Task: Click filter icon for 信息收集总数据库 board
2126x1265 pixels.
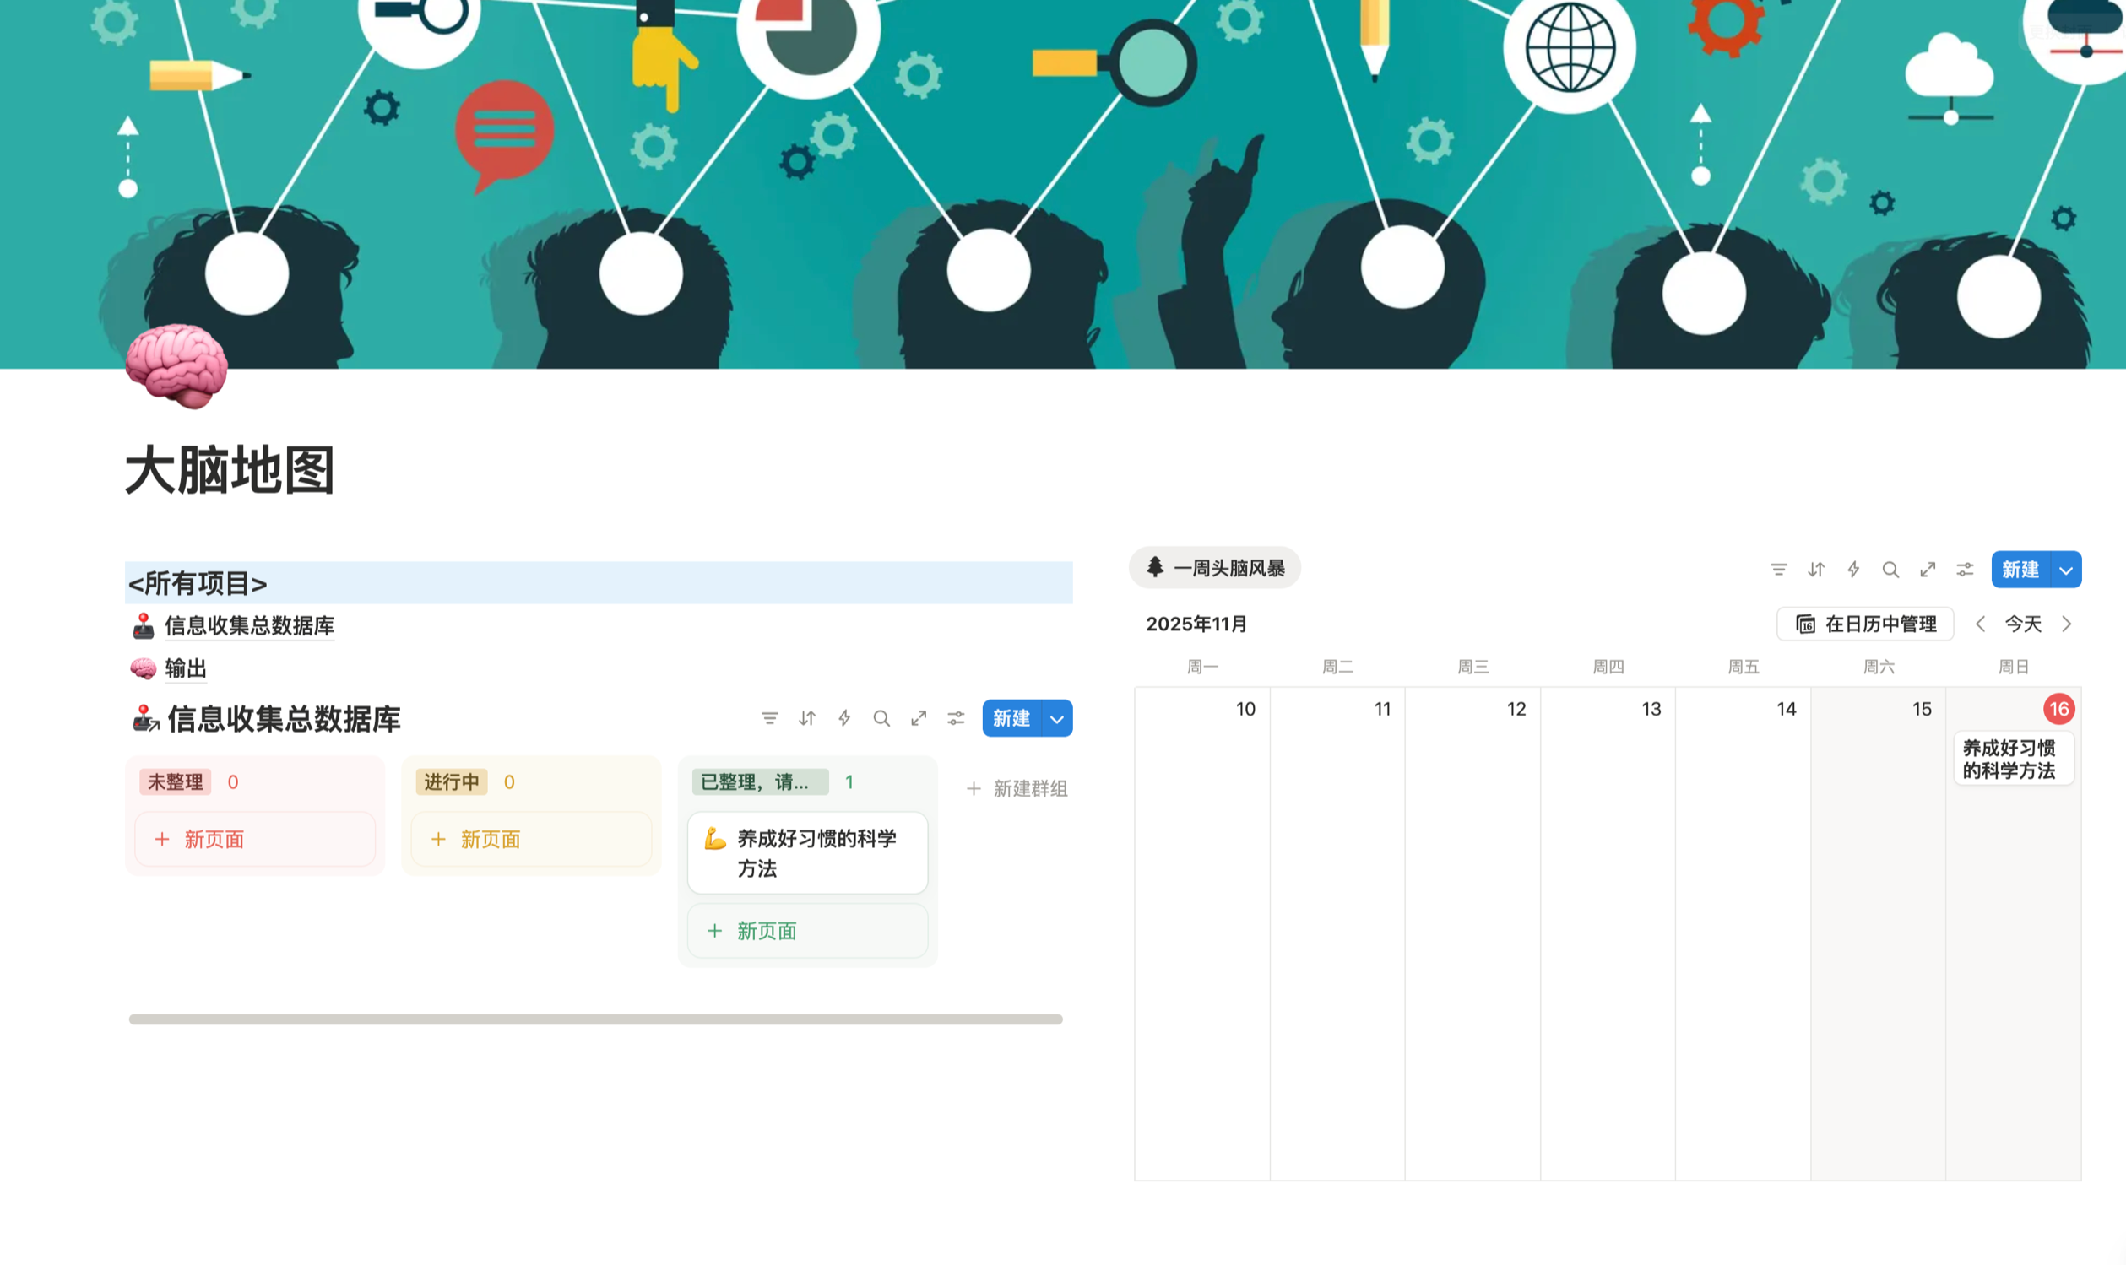Action: (x=769, y=719)
